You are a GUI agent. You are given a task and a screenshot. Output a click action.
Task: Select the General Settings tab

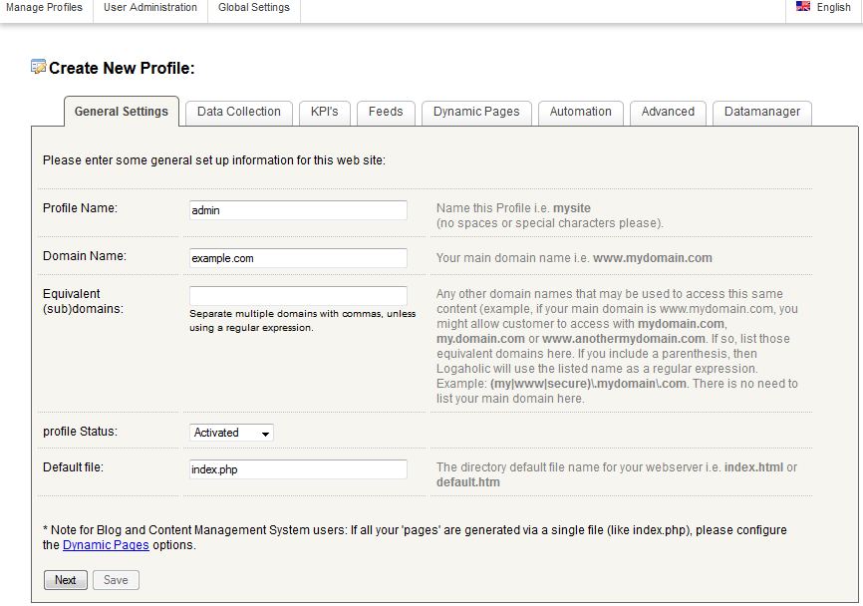click(122, 112)
